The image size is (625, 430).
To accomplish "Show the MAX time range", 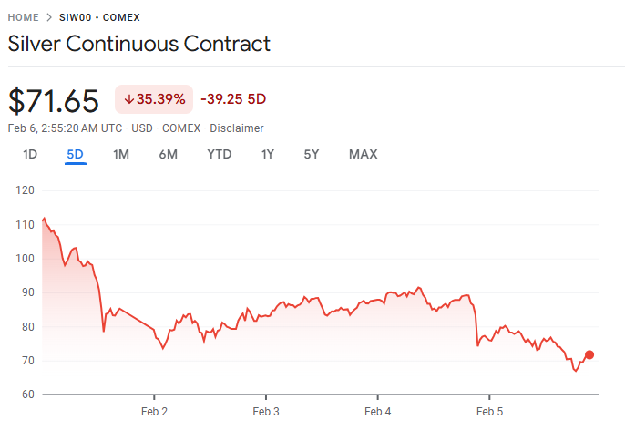I will [x=363, y=154].
